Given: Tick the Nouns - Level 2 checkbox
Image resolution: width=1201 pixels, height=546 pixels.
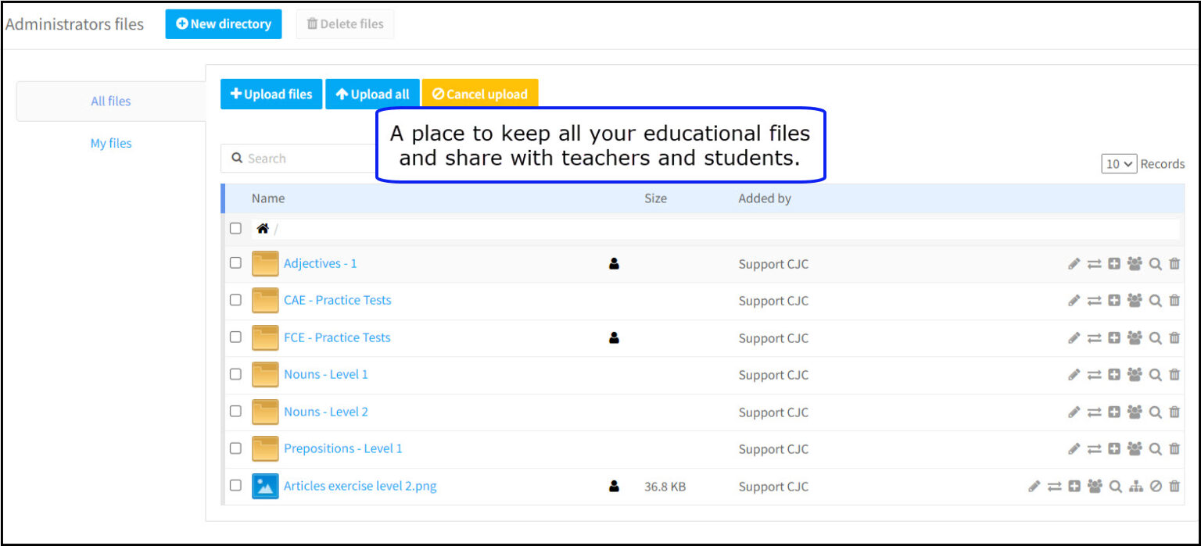Looking at the screenshot, I should coord(235,412).
